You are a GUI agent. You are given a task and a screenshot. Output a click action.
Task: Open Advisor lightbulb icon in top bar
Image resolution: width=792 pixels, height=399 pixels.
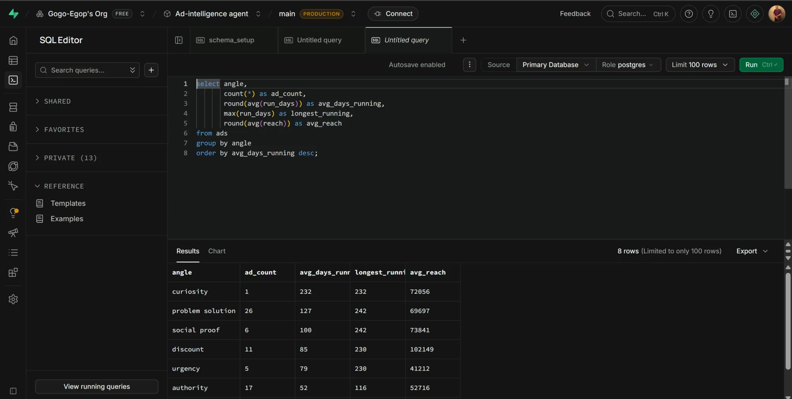(x=711, y=14)
